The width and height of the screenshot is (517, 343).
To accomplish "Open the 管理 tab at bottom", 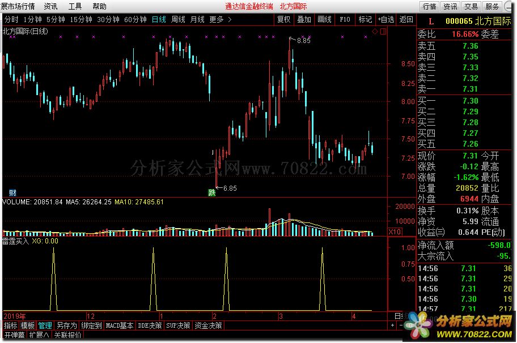I will tap(45, 325).
